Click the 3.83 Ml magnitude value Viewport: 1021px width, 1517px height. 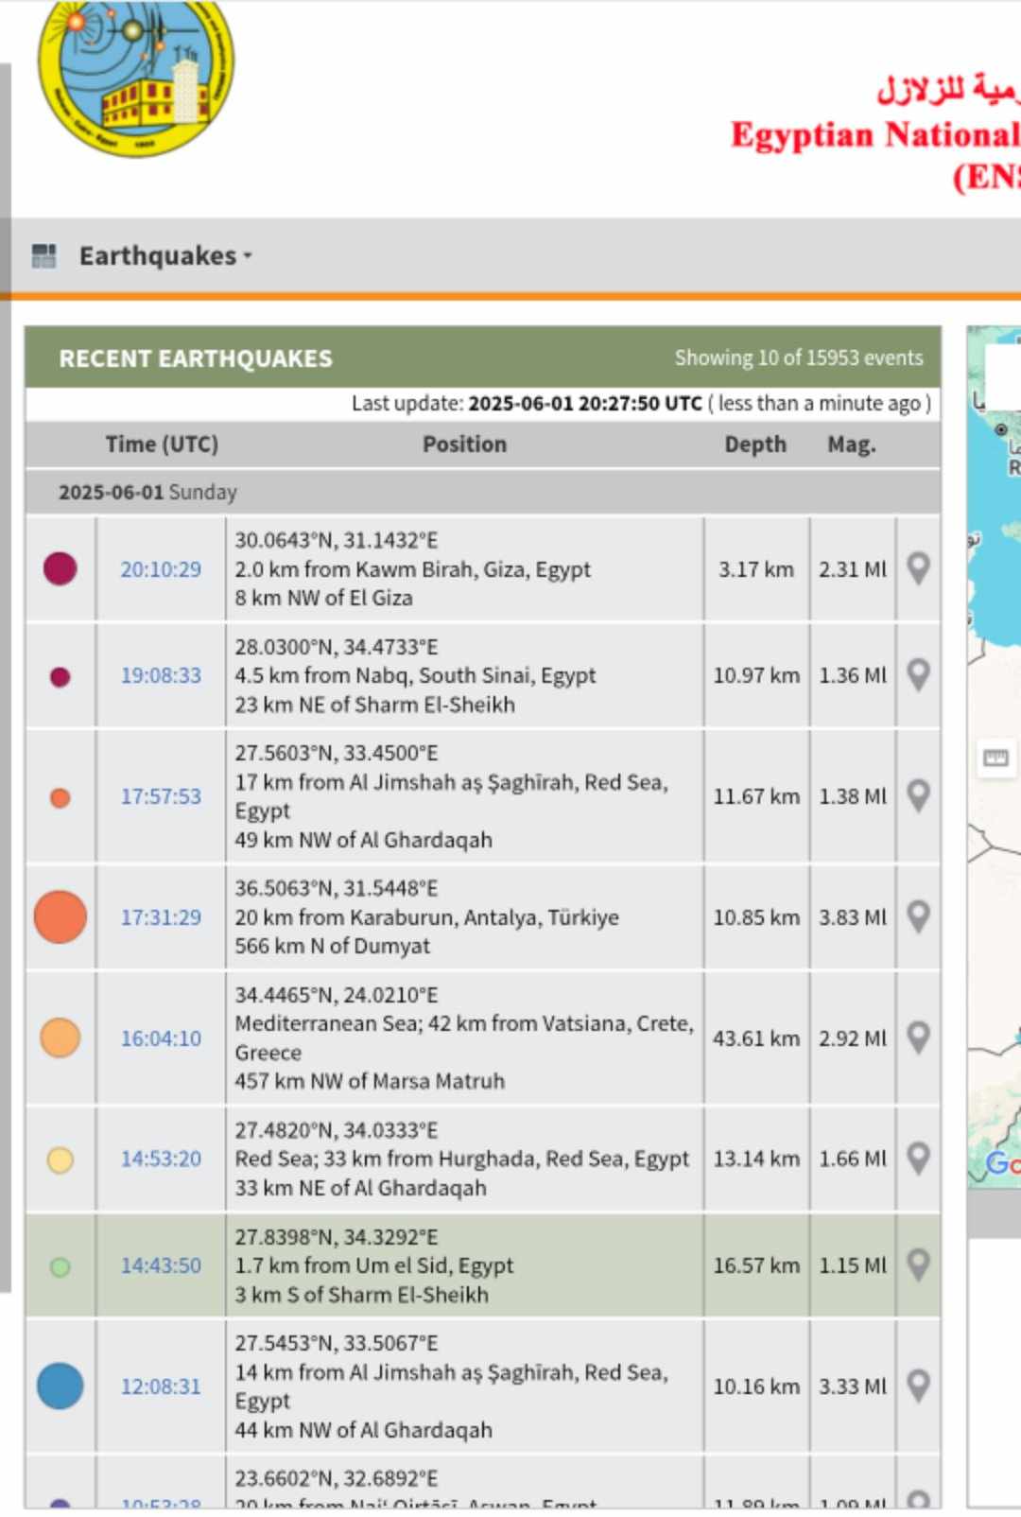853,917
